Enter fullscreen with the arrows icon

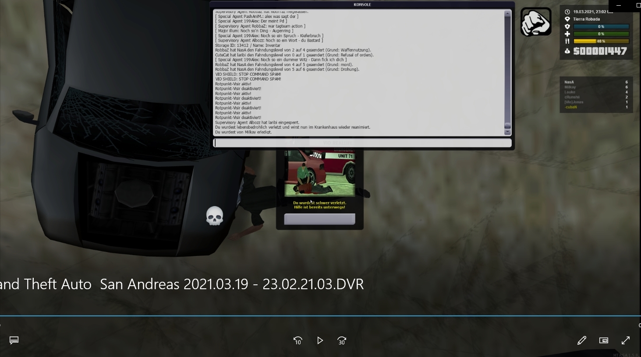coord(626,340)
